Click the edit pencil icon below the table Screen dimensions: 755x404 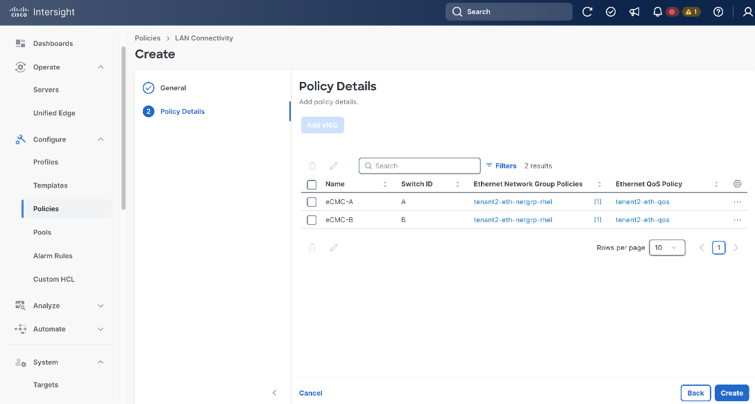click(x=334, y=248)
